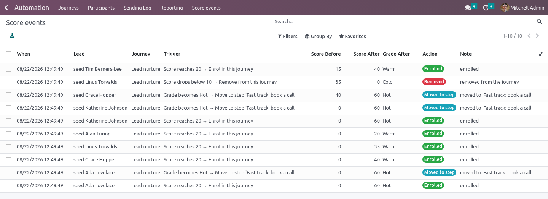Image resolution: width=548 pixels, height=199 pixels.
Task: Open the Favorites dropdown
Action: click(352, 37)
